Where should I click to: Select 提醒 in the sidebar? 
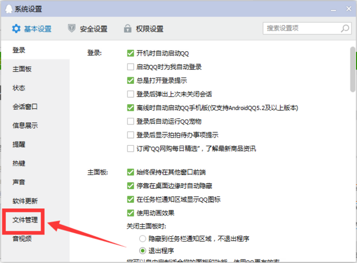(35, 145)
